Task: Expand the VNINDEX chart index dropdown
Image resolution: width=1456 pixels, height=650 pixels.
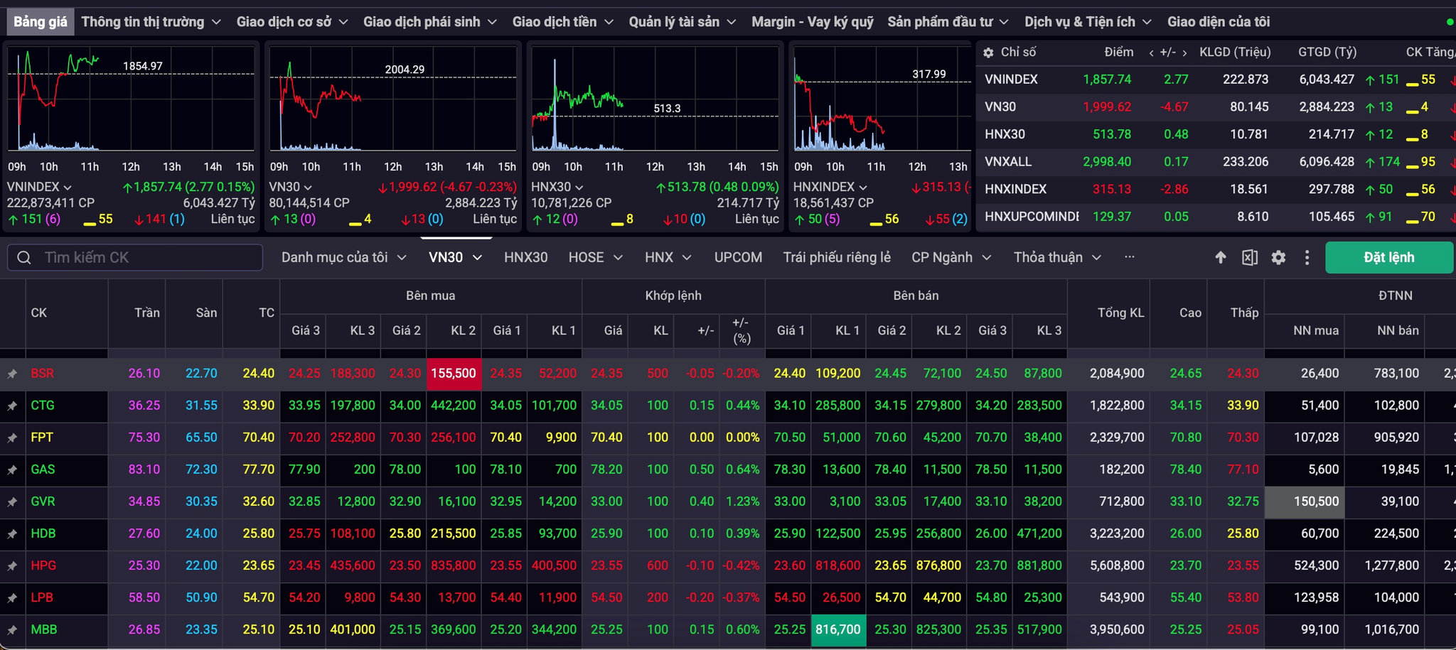Action: (x=68, y=188)
